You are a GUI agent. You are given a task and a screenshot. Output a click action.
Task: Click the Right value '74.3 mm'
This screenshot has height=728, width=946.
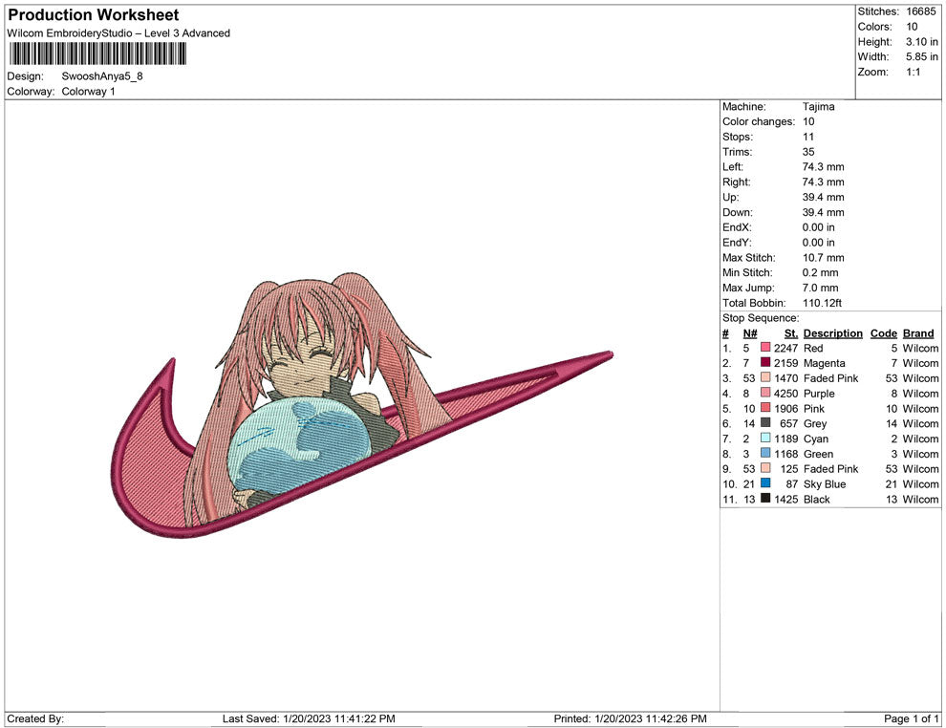pos(823,182)
